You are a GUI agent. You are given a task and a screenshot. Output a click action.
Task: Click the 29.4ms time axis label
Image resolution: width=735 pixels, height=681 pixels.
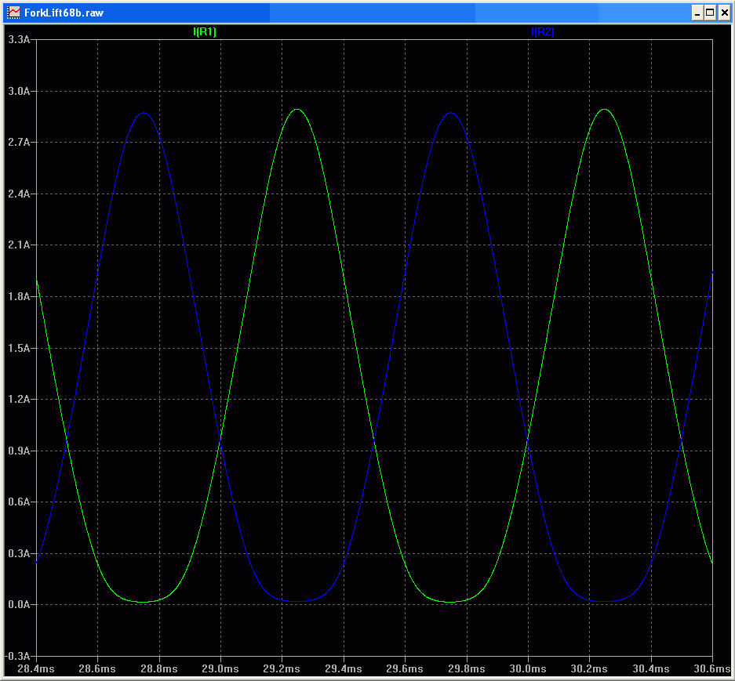pos(344,668)
